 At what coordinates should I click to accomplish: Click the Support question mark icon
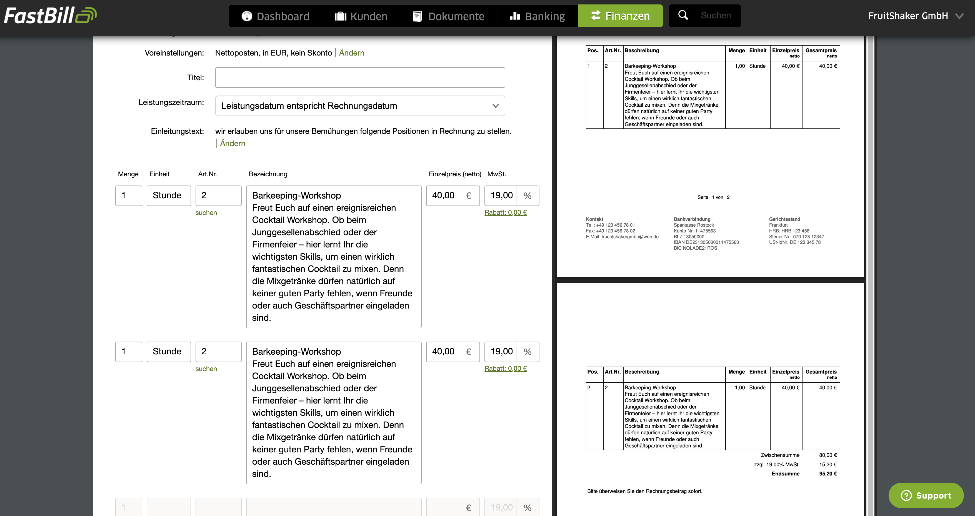coord(906,495)
